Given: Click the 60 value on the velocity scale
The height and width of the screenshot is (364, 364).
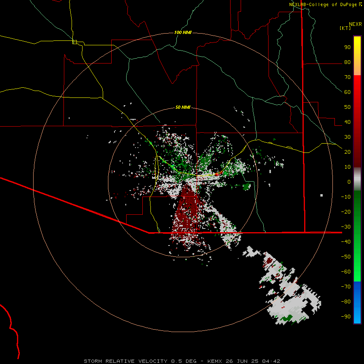Looking at the screenshot, I should click(x=347, y=92).
